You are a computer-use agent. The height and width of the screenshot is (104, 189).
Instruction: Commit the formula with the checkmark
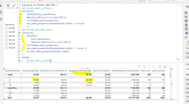(x=14, y=5)
